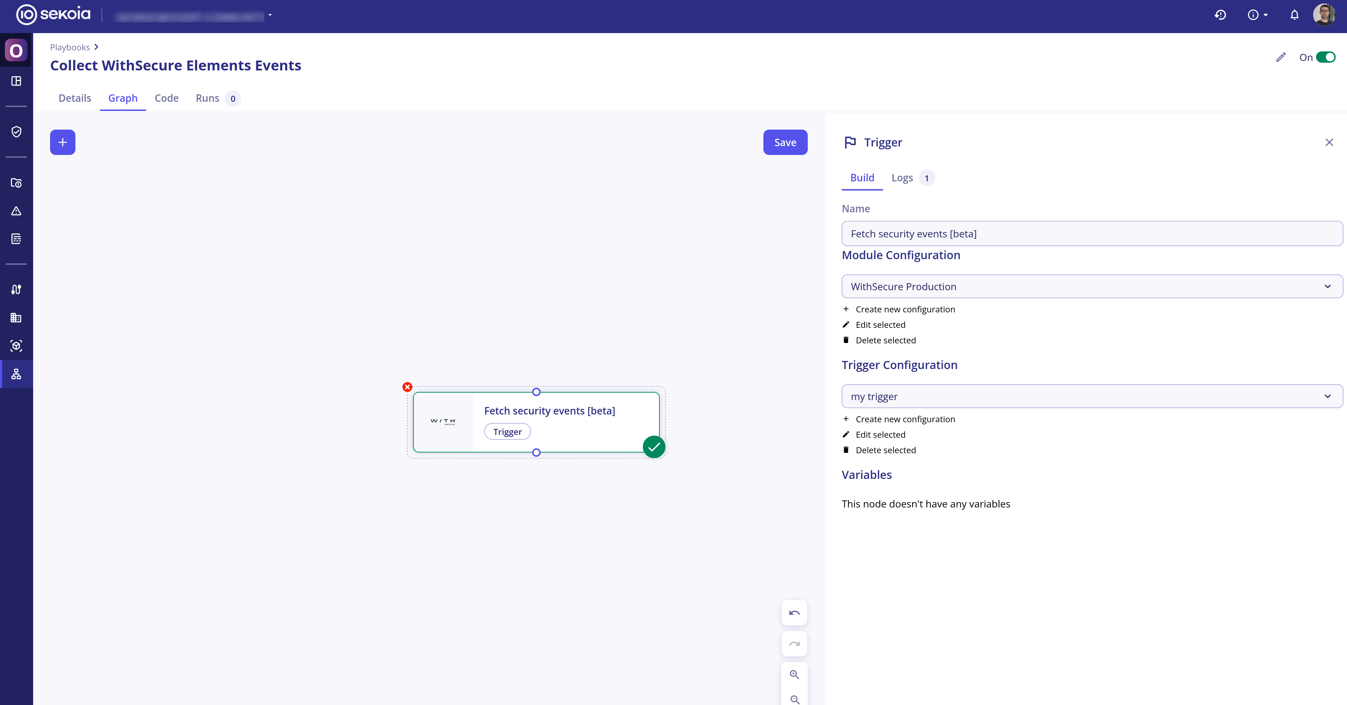Screen dimensions: 1347x705
Task: Open the folder clock sidebar icon
Action: coord(16,183)
